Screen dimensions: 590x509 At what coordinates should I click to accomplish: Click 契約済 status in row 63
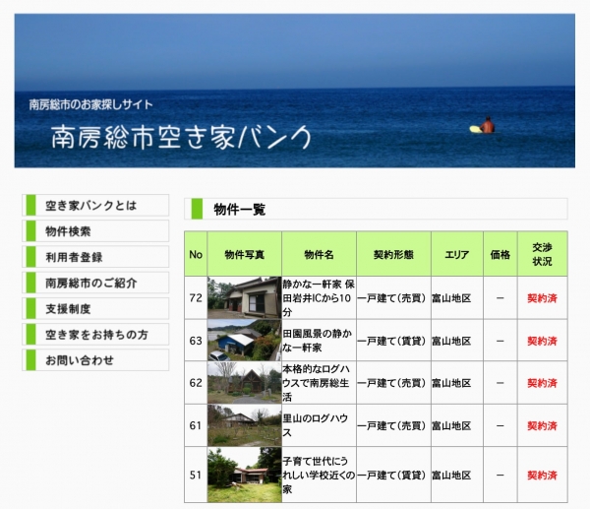coord(542,341)
